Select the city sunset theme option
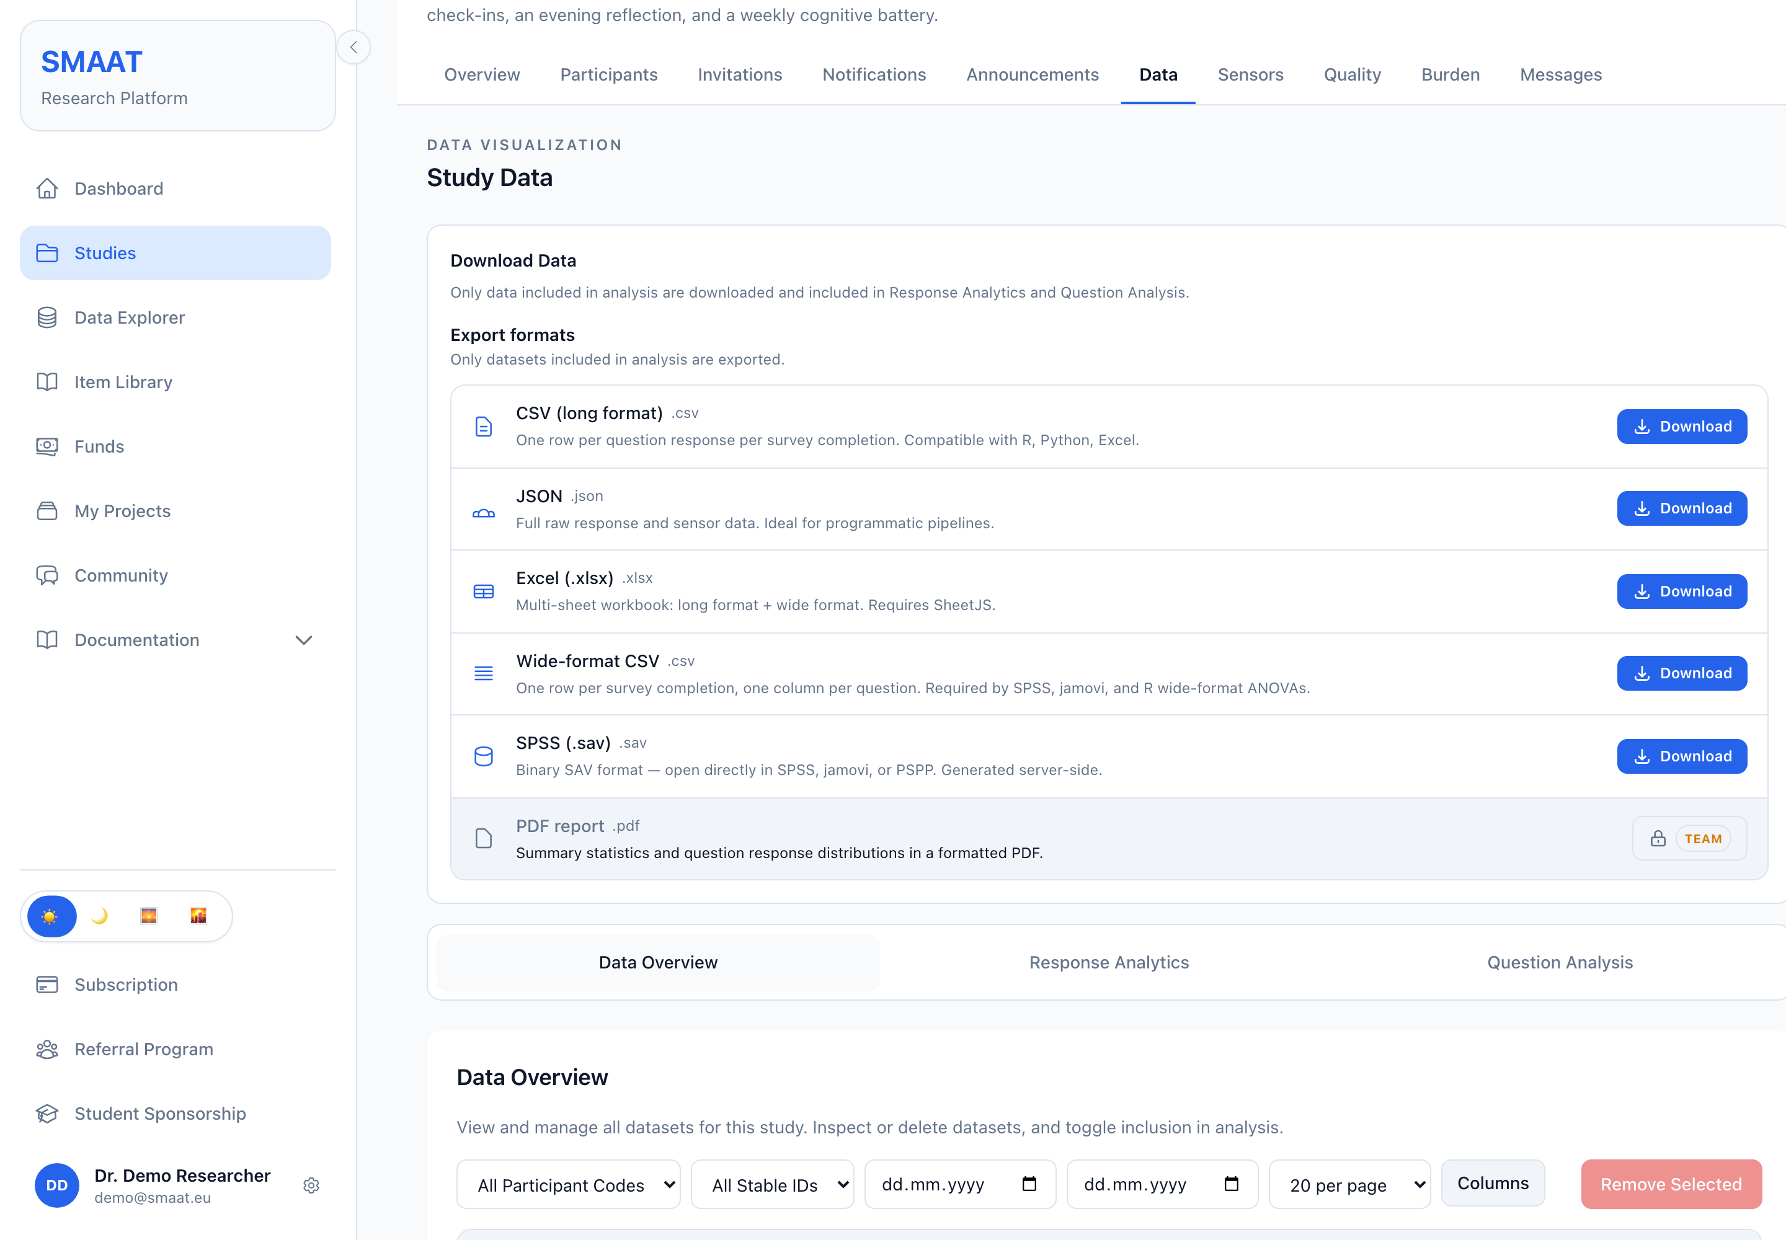Image resolution: width=1786 pixels, height=1240 pixels. [x=199, y=917]
